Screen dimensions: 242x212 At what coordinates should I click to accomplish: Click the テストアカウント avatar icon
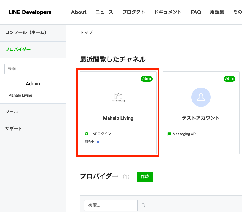(x=201, y=97)
